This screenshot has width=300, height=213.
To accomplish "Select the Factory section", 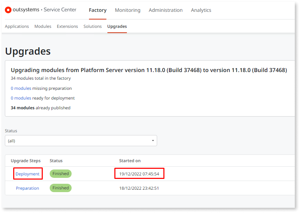I will (x=97, y=10).
